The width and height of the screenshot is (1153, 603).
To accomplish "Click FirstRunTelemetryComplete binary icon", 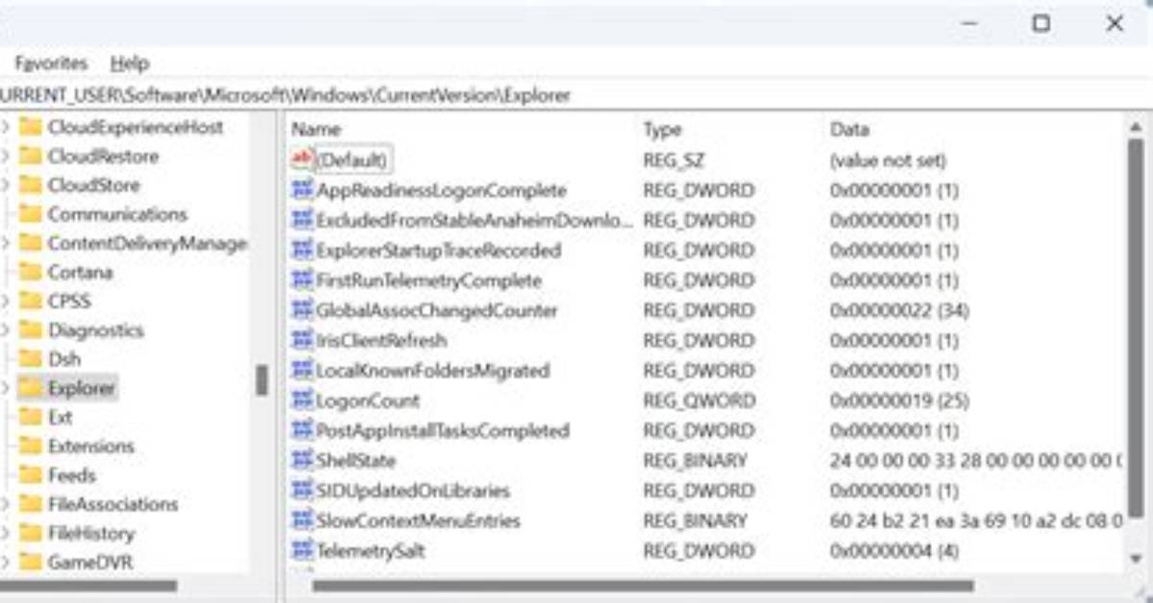I will (303, 279).
